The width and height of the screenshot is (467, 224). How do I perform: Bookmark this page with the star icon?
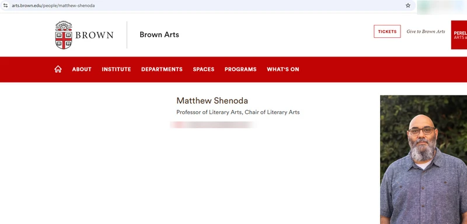pos(407,5)
